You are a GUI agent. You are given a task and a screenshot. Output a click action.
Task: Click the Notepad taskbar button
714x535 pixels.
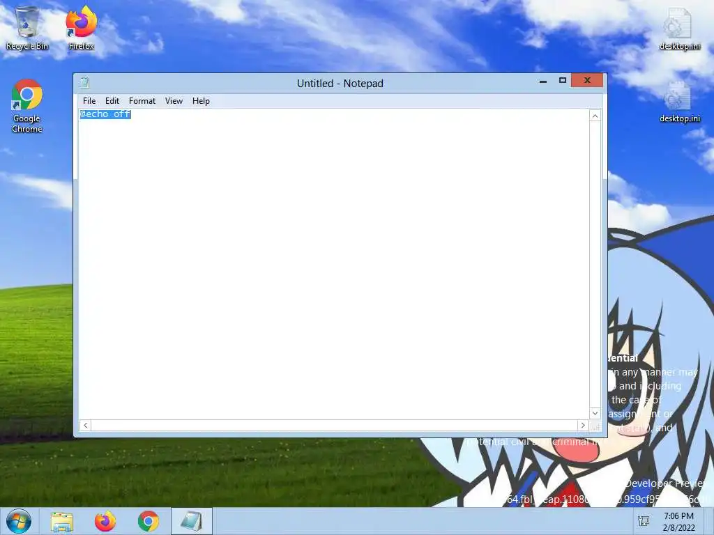[x=192, y=522]
